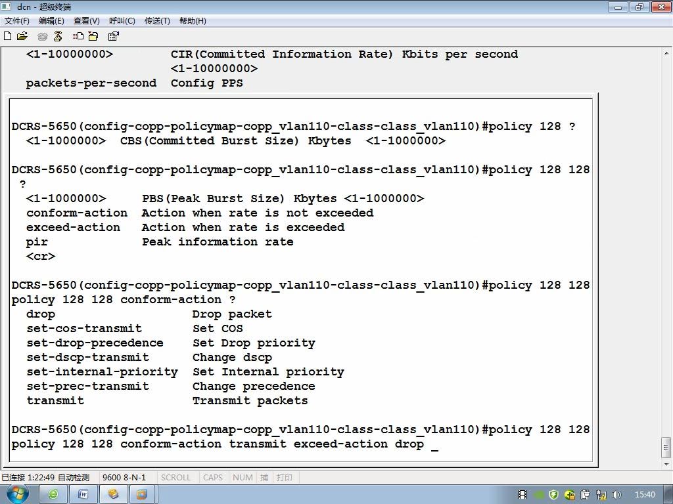Image resolution: width=673 pixels, height=504 pixels.
Task: Click the CAPS status indicator
Action: [x=213, y=478]
